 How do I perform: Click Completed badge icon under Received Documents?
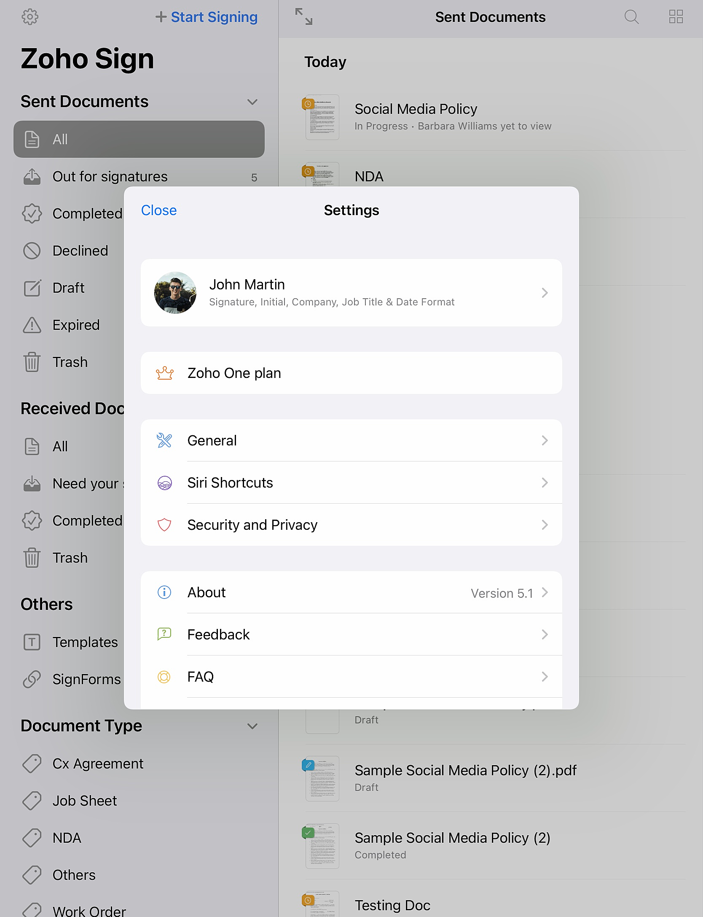[x=32, y=521]
